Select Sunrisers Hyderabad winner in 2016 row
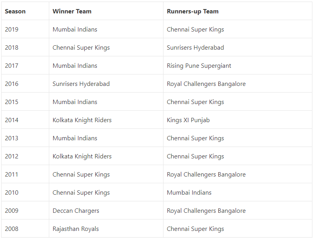The image size is (314, 238). coord(81,84)
